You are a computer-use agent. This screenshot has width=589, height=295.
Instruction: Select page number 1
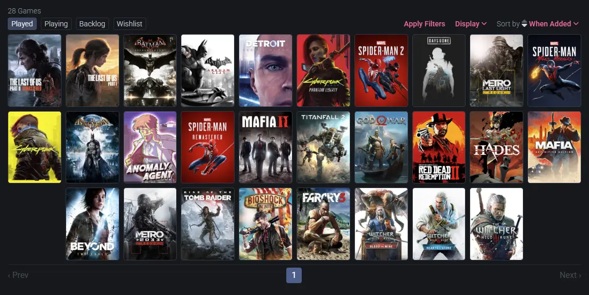pos(294,275)
